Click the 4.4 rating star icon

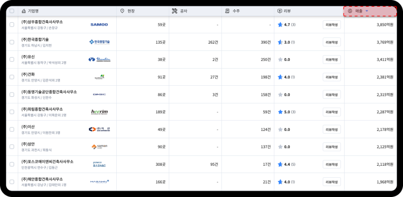coord(280,164)
